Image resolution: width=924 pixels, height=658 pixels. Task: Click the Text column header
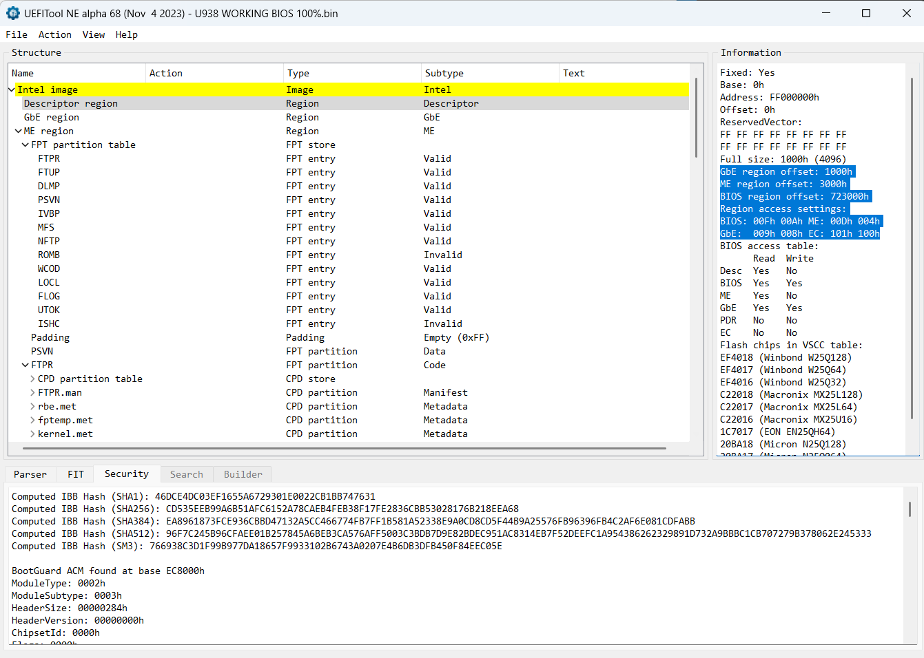[x=624, y=73]
